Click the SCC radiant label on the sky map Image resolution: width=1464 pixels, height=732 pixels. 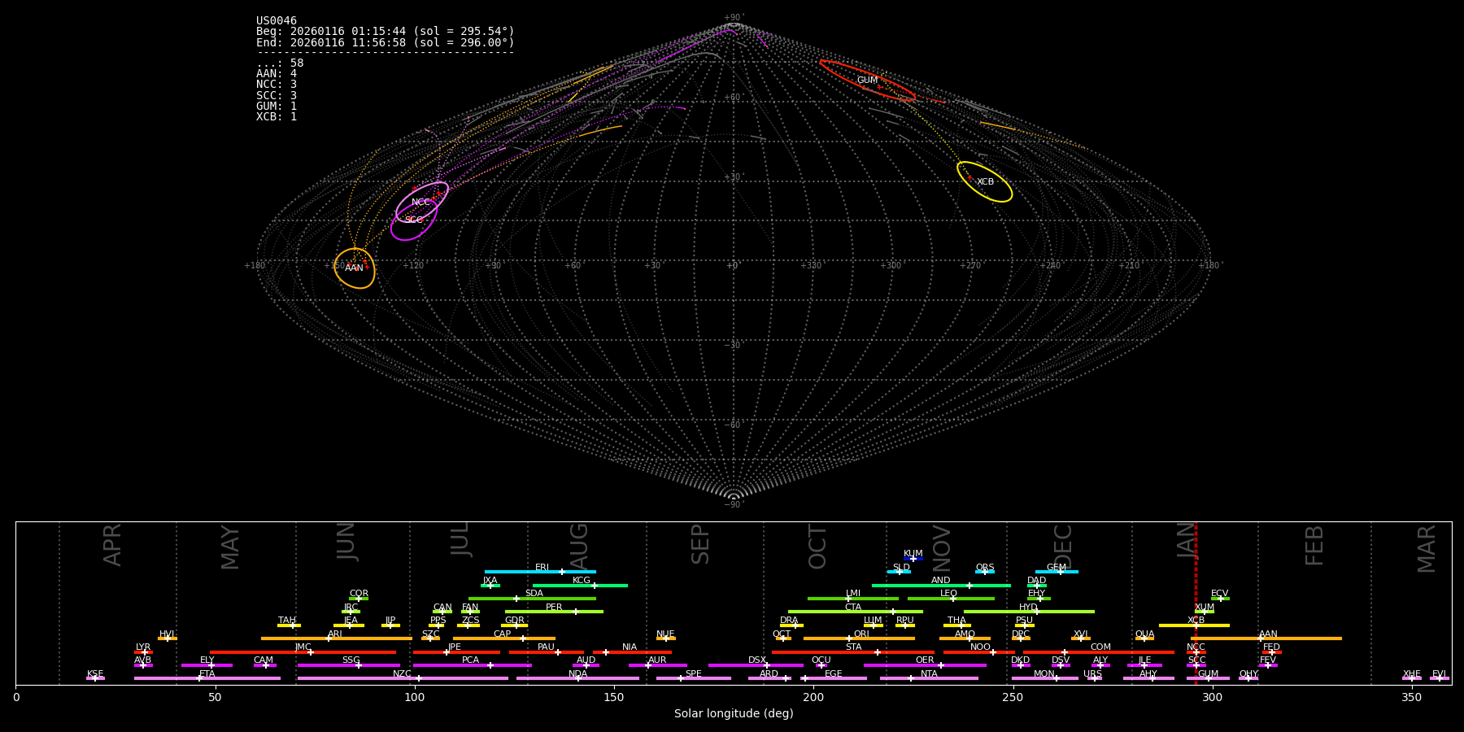[414, 220]
